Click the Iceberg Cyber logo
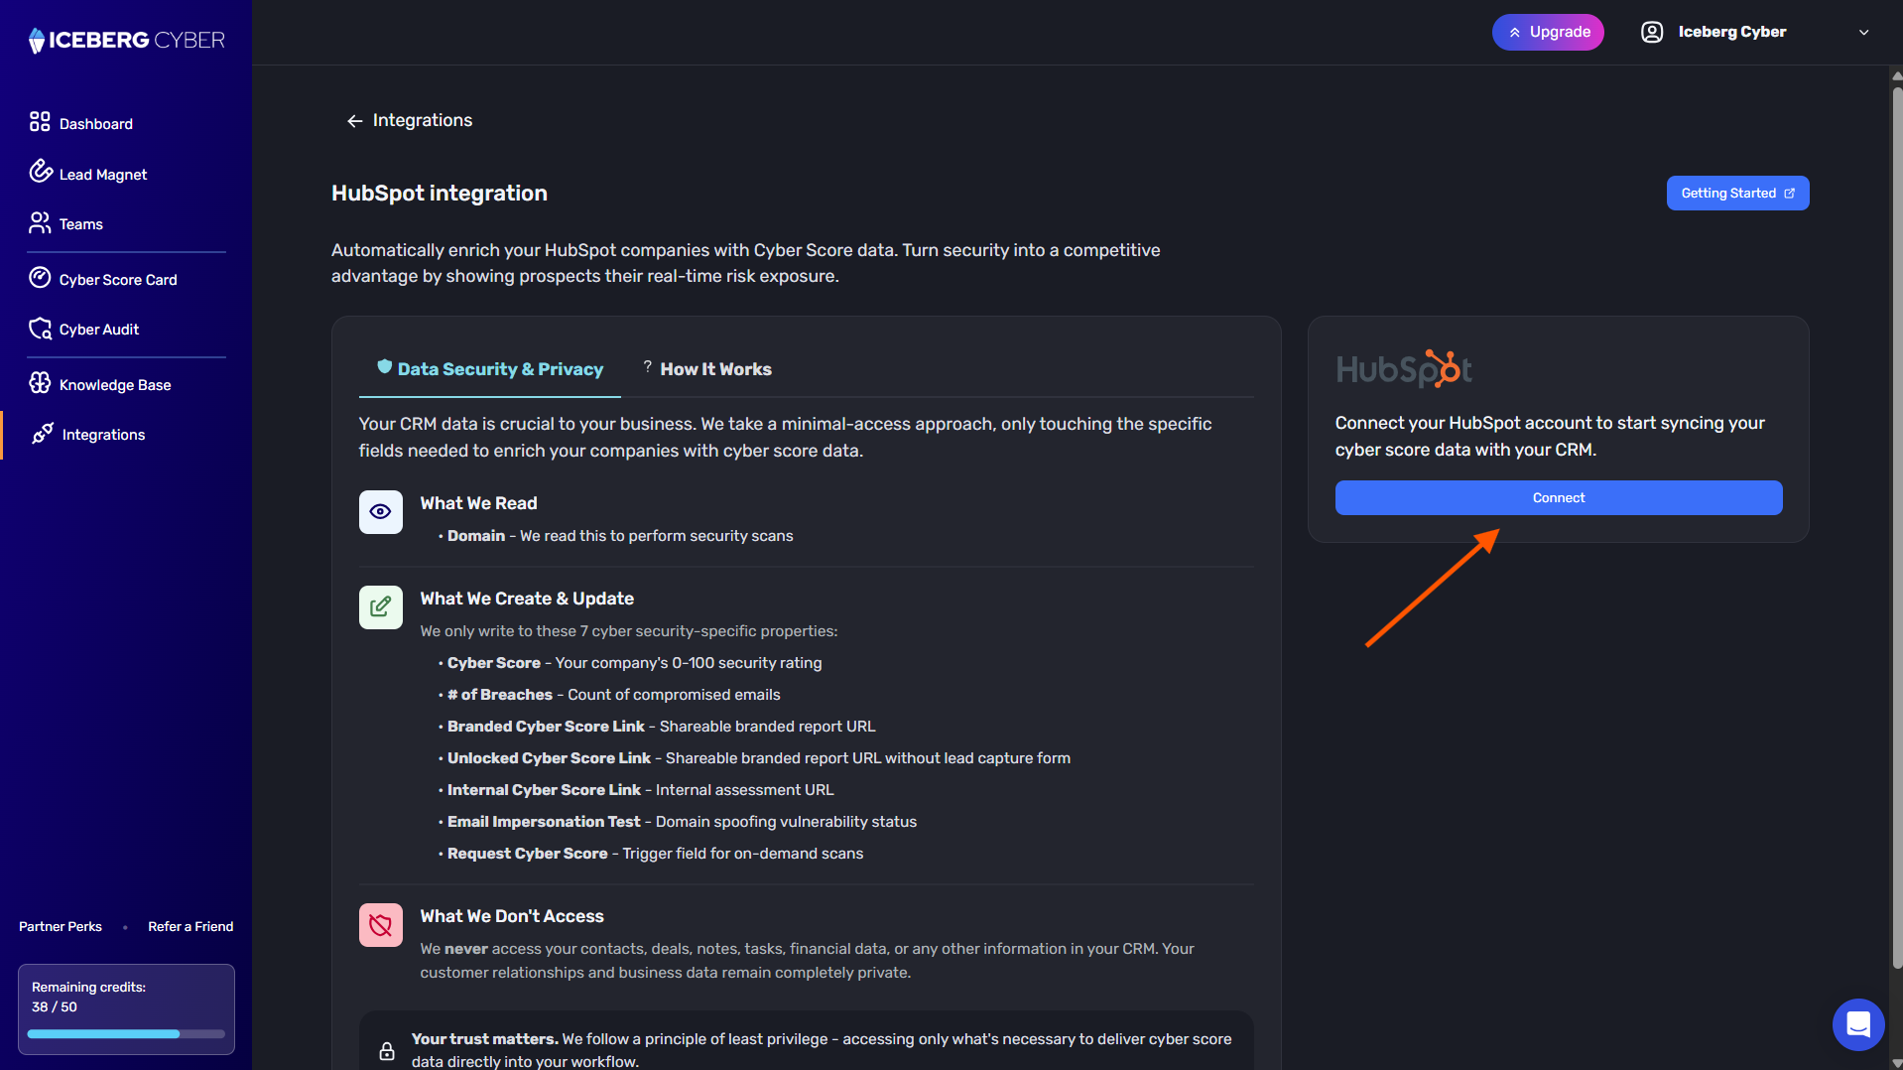The height and width of the screenshot is (1070, 1903). 126,40
